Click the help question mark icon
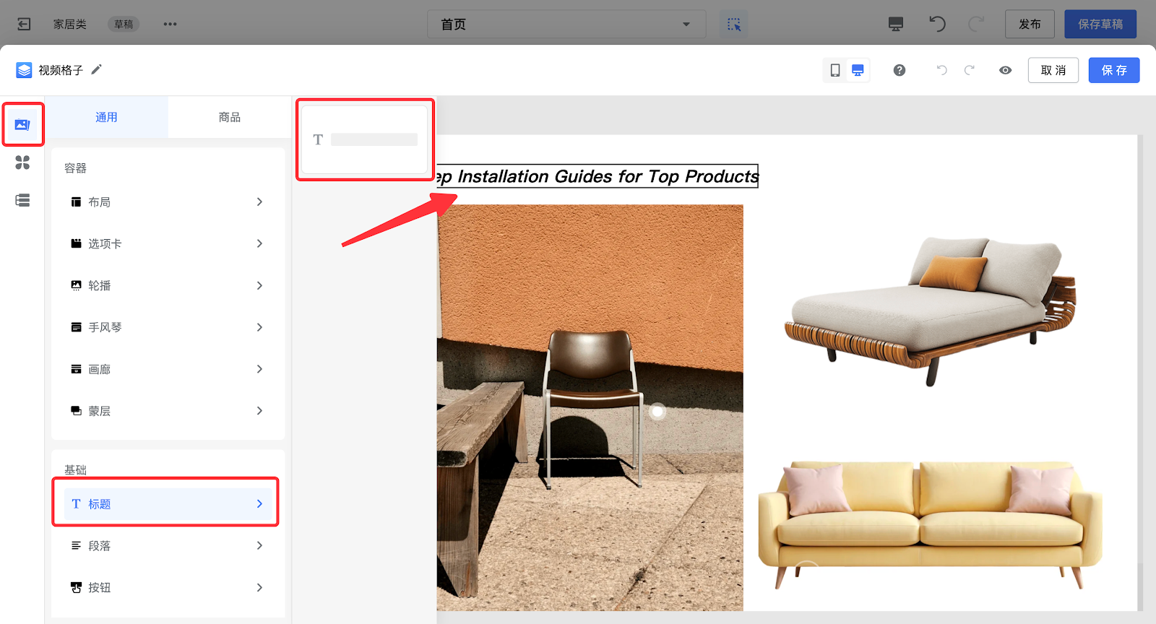This screenshot has width=1156, height=624. pyautogui.click(x=899, y=70)
